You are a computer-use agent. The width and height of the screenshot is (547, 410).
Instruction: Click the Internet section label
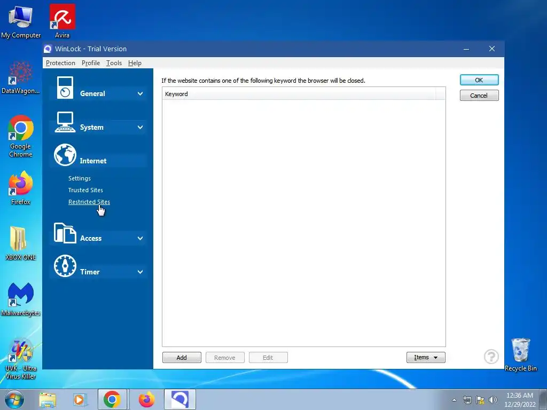(x=93, y=161)
